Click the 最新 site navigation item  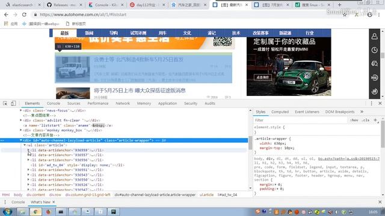coord(64,33)
